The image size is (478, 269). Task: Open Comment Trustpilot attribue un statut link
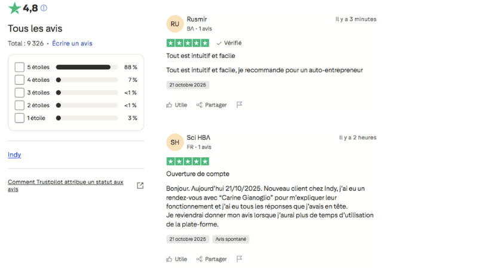click(66, 185)
